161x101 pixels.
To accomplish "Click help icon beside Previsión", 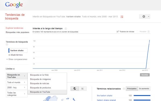I will (x=148, y=32).
